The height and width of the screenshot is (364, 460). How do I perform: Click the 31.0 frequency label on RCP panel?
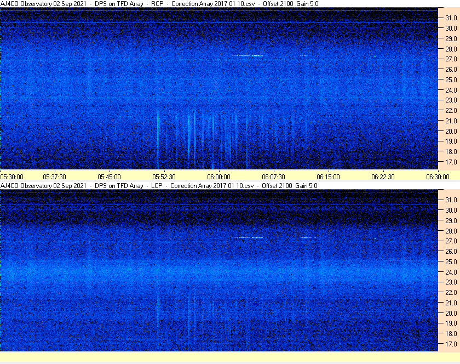tap(451, 18)
